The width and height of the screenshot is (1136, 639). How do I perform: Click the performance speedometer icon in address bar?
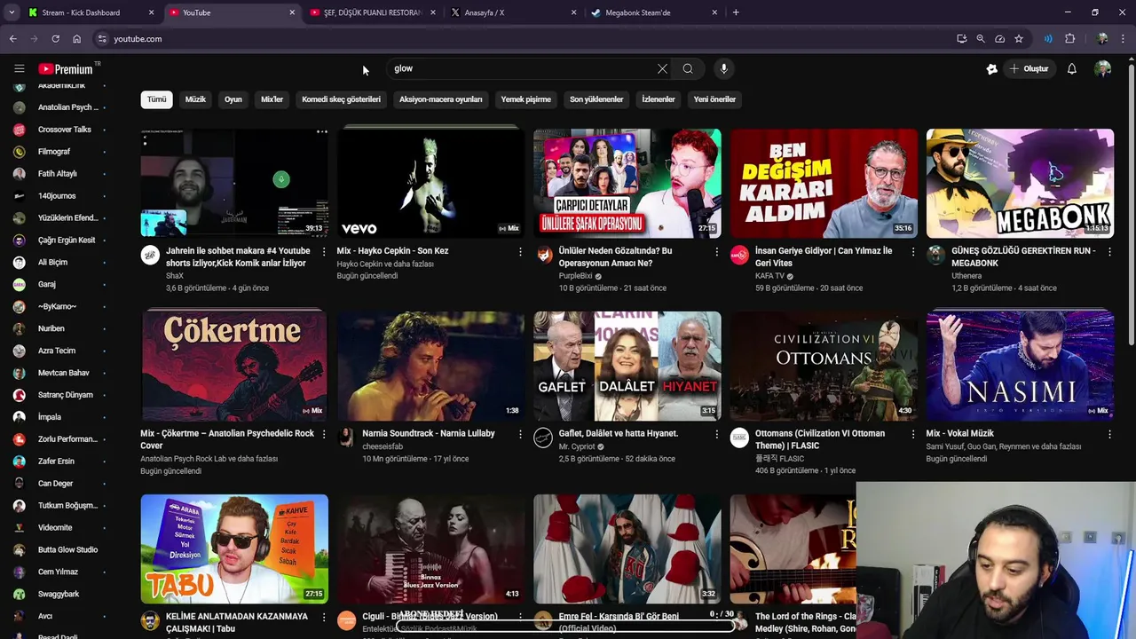(999, 39)
